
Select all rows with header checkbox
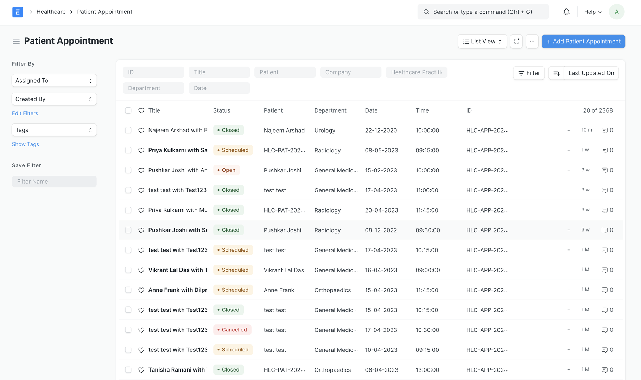coord(128,110)
